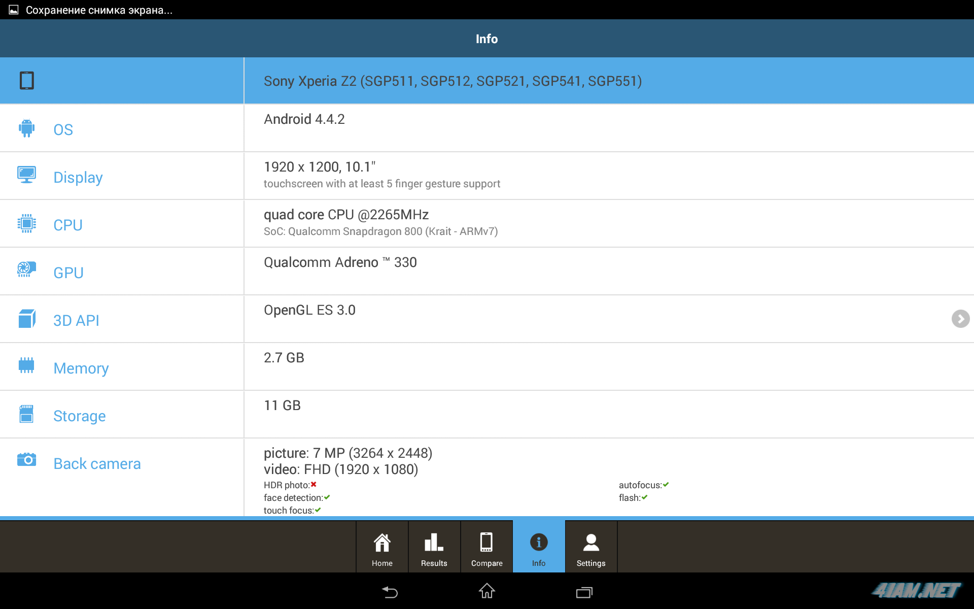Click the Storage SD card icon
974x609 pixels.
[26, 414]
